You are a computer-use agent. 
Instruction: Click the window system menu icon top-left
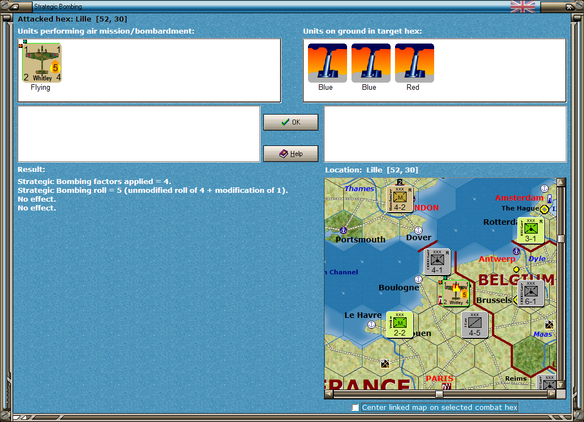[14, 6]
